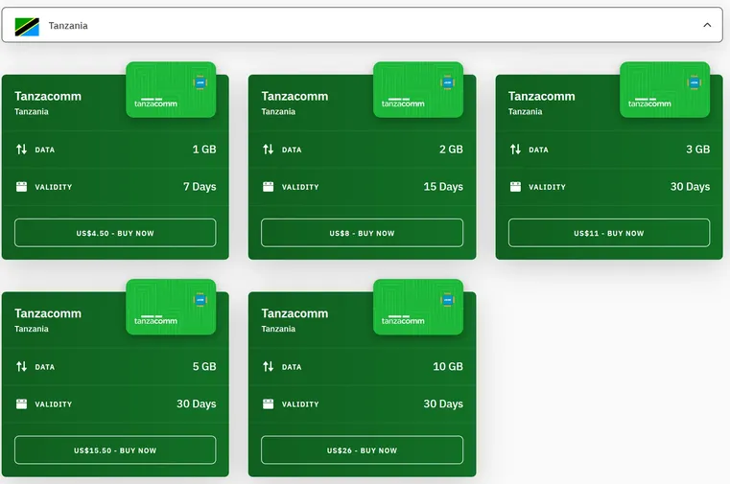Screen dimensions: 730x484
Task: Click the "5 GB" data value
Action: (x=204, y=366)
